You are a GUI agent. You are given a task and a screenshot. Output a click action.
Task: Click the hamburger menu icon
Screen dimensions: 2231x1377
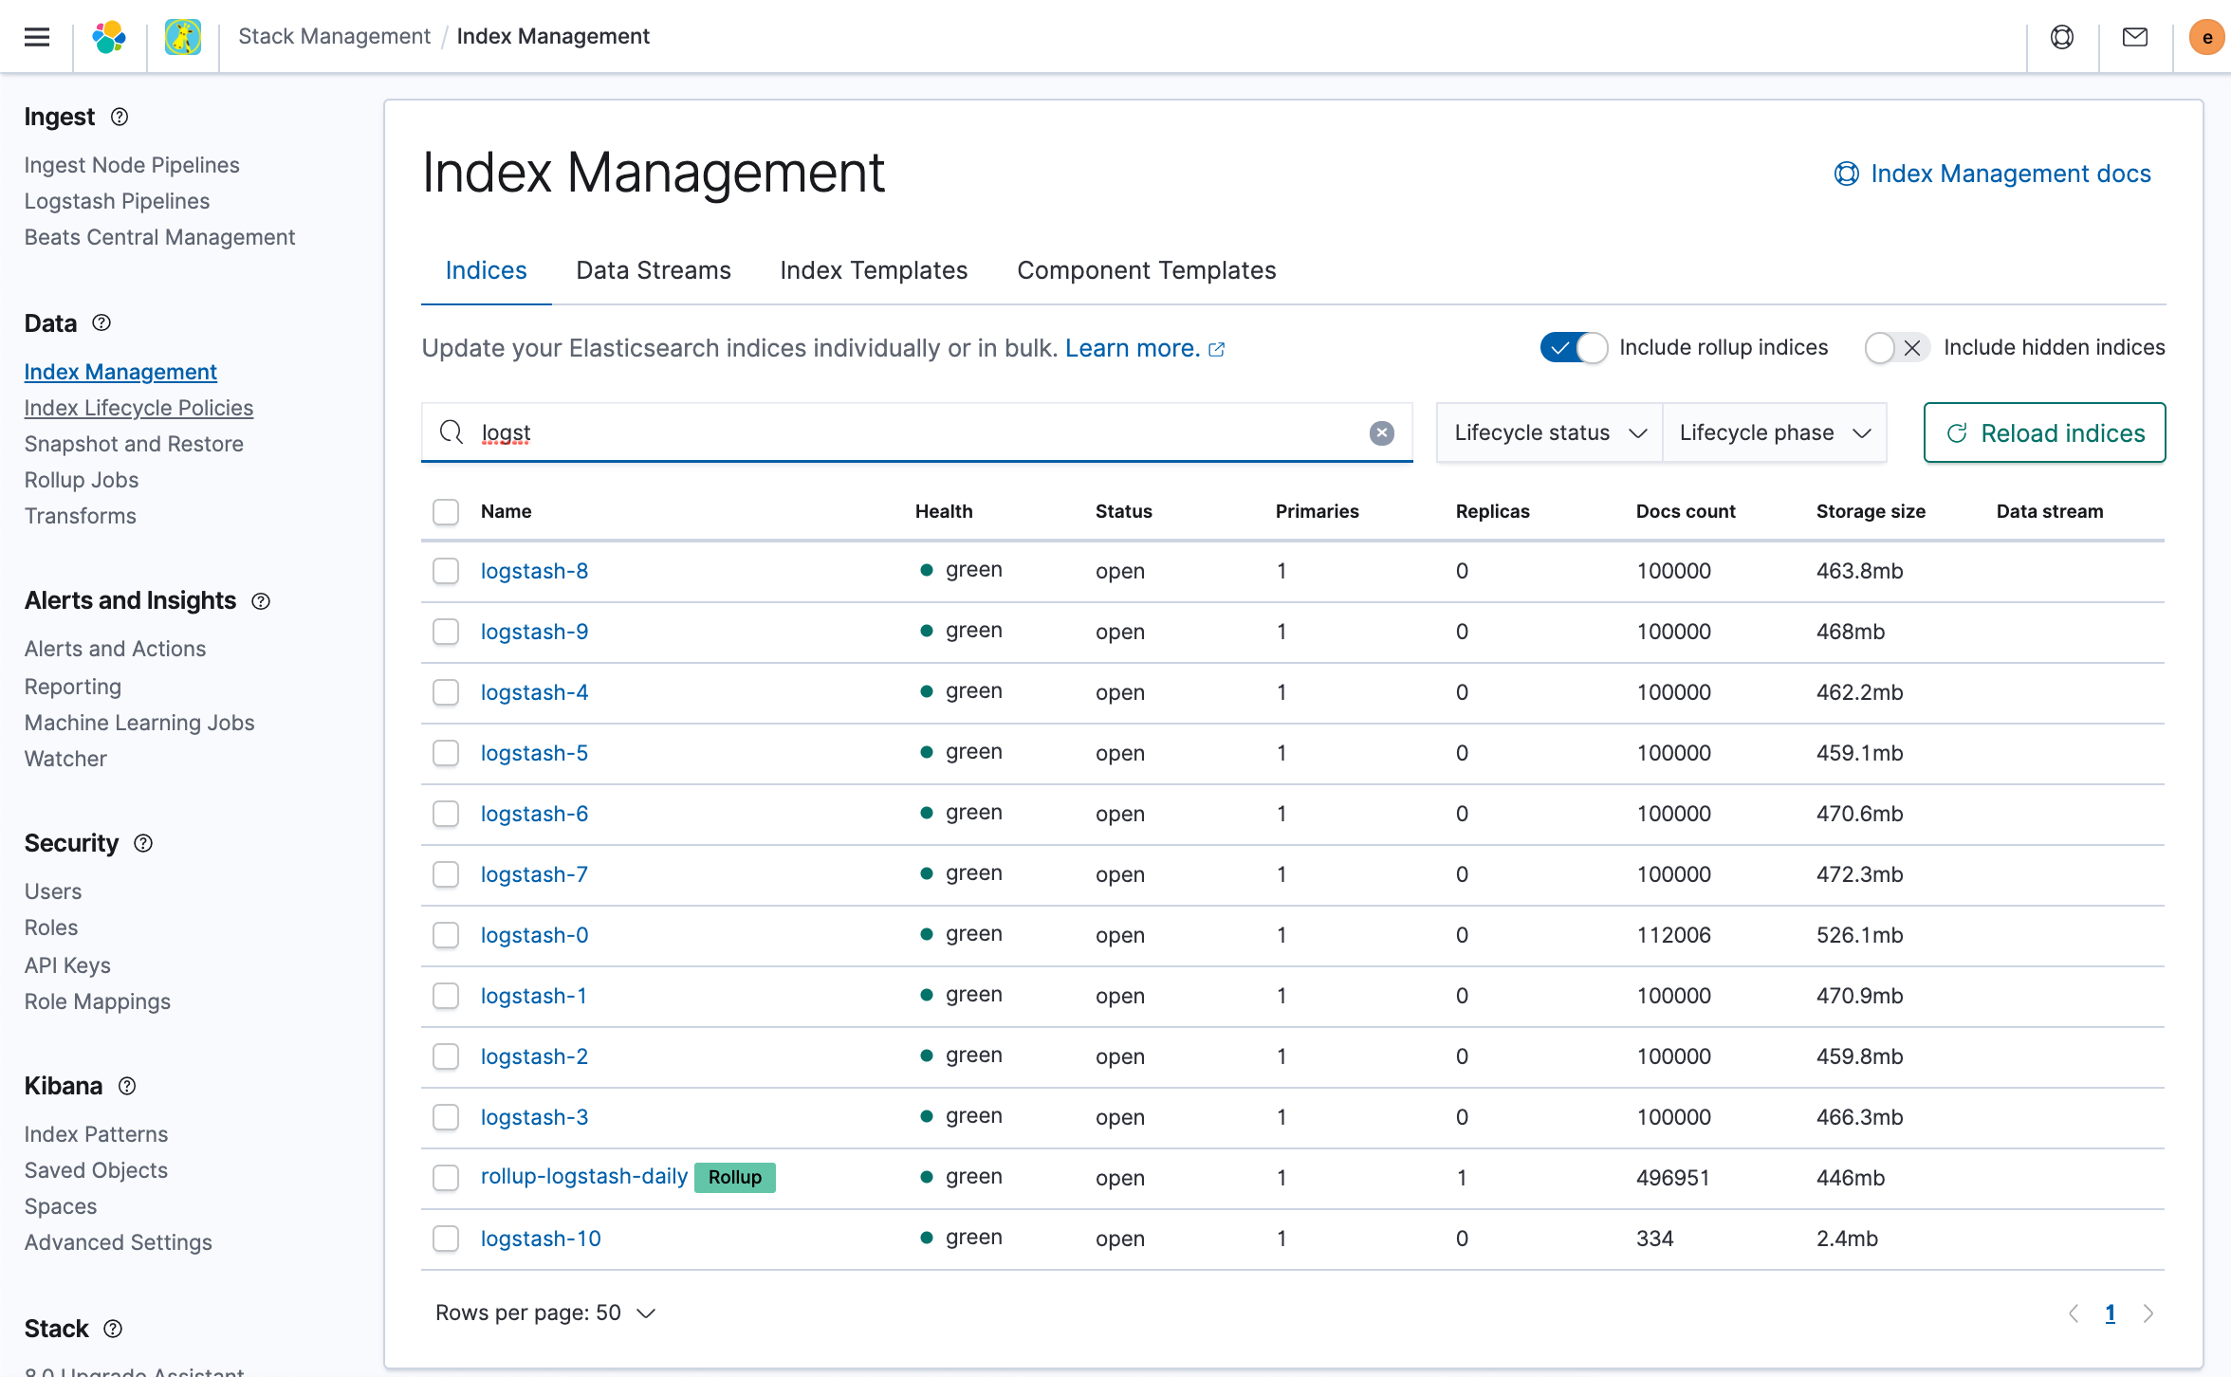point(37,35)
